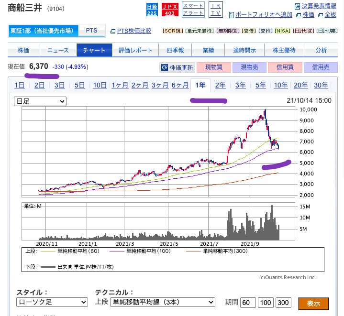
Task: Select the 10年 chart period
Action: click(280, 85)
